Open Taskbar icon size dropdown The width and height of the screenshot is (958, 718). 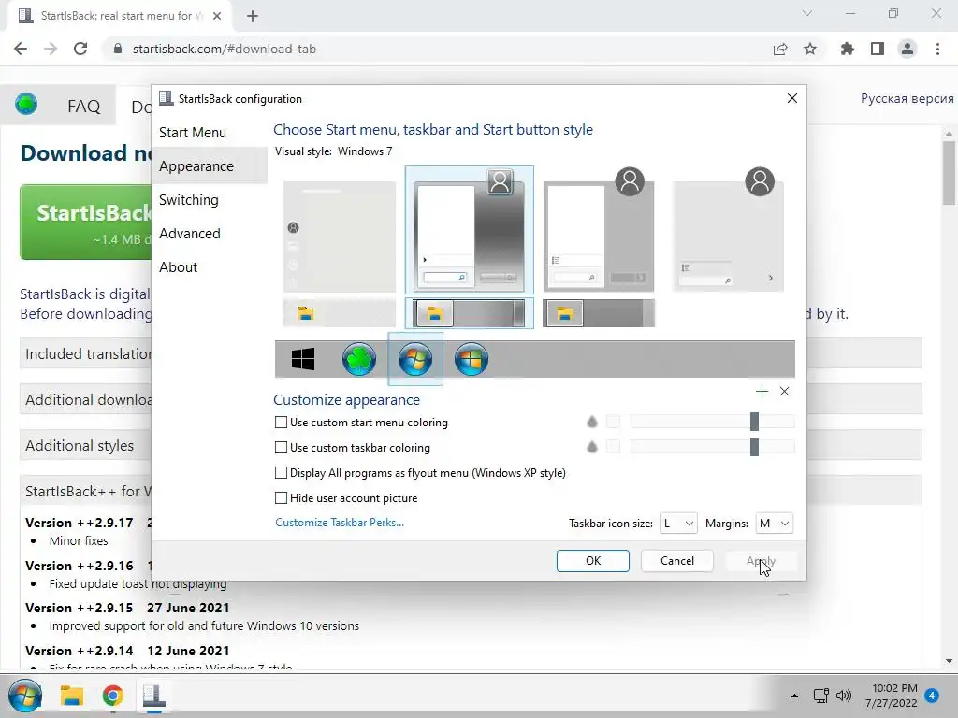(x=678, y=524)
